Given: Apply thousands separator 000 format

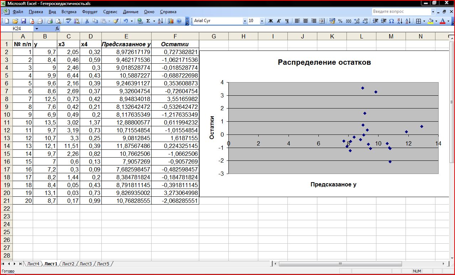Looking at the screenshot, I should pos(349,21).
